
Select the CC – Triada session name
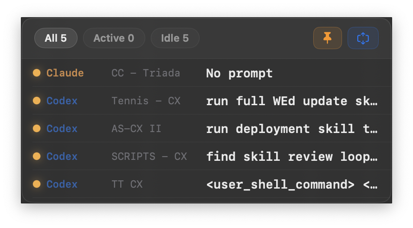pyautogui.click(x=146, y=73)
